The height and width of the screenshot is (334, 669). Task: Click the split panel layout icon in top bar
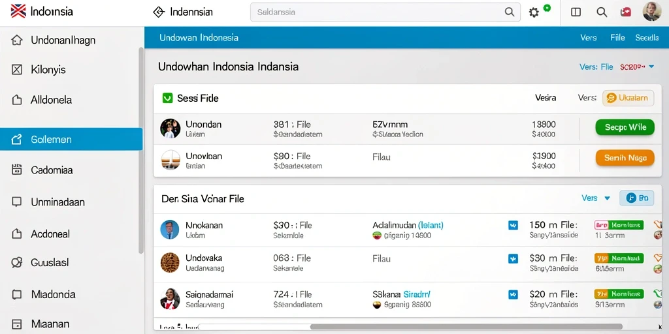[x=576, y=12]
